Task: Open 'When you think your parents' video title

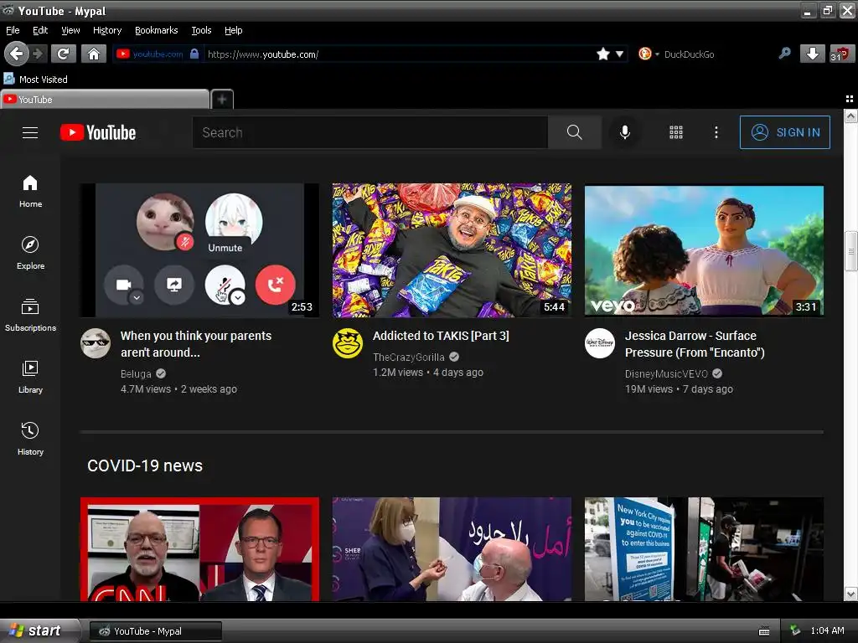Action: (x=196, y=344)
